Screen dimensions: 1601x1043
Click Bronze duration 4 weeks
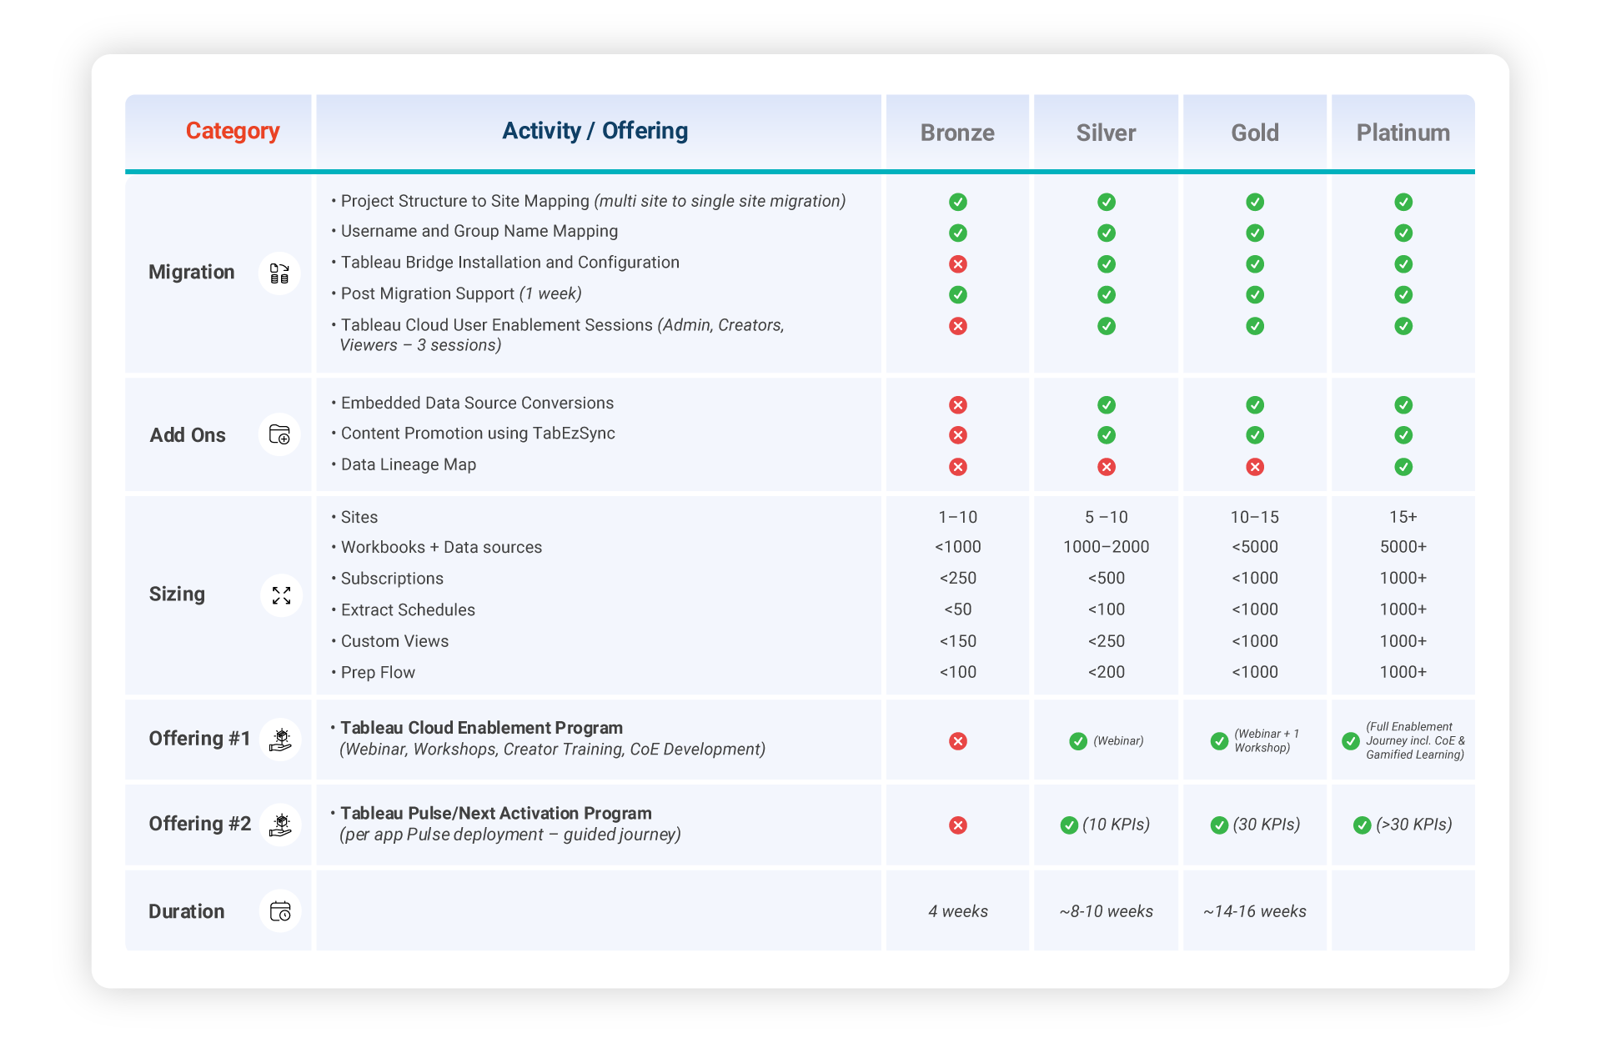[x=958, y=911]
